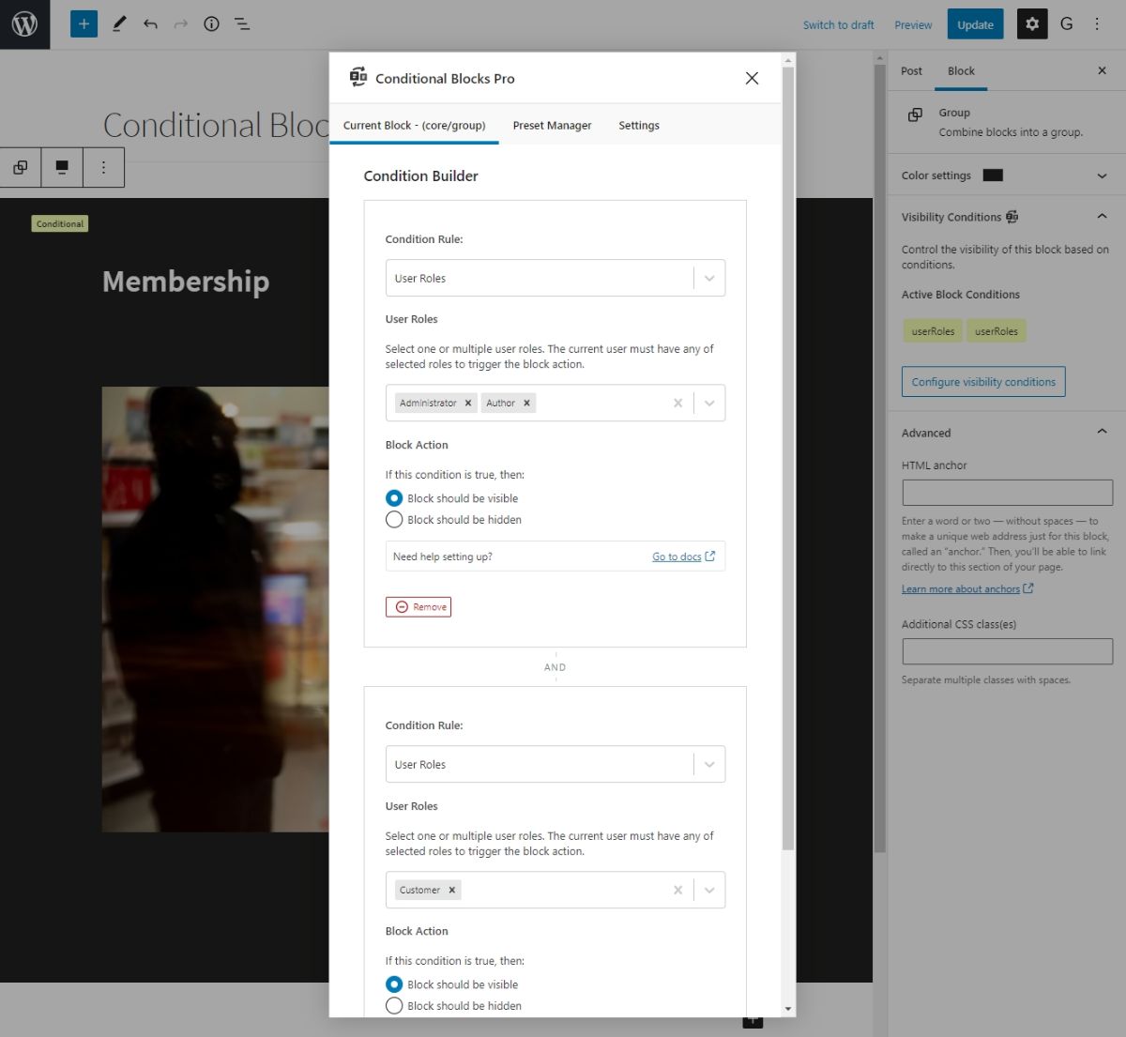Open editor settings with the gear icon
This screenshot has height=1037, width=1126.
click(1032, 23)
